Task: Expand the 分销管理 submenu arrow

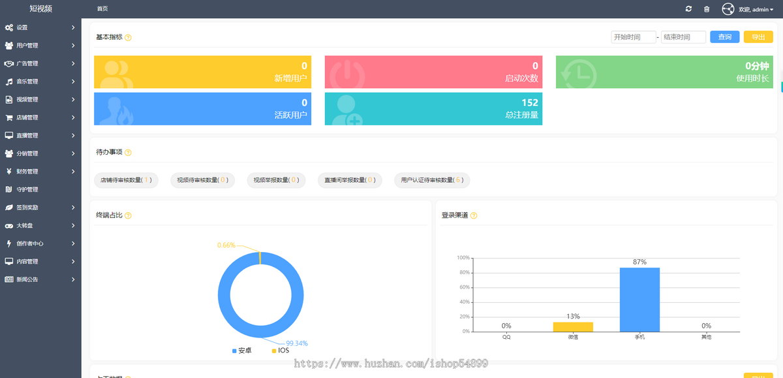Action: 73,153
